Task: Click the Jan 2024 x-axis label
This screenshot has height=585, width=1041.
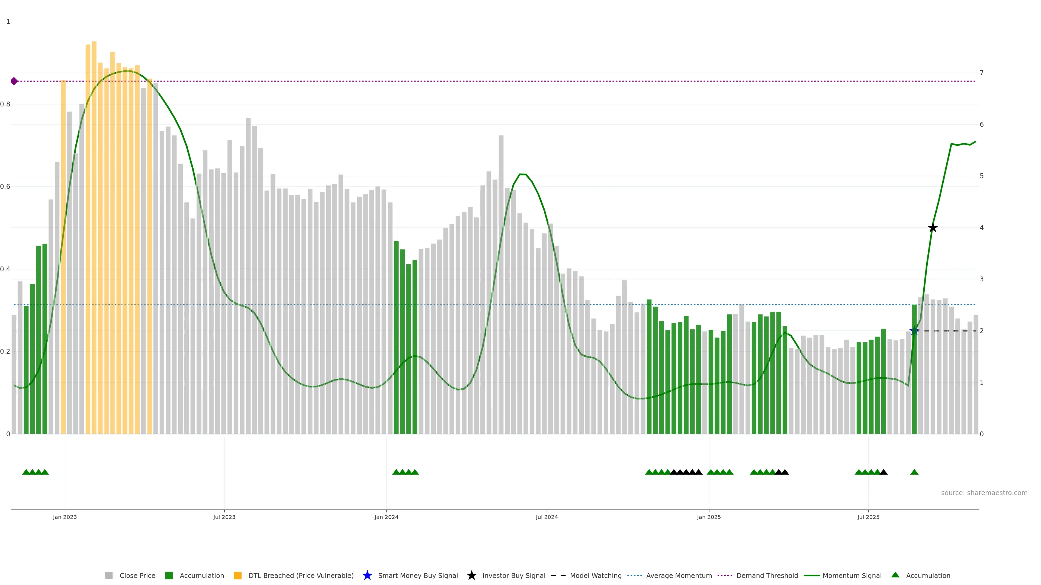Action: pyautogui.click(x=386, y=517)
